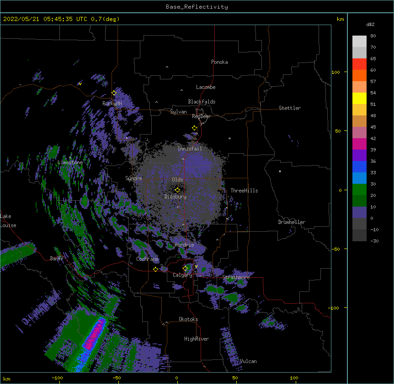Click the yellow V marker northeast of Calgary
This screenshot has height=384, width=394.
pyautogui.click(x=196, y=266)
